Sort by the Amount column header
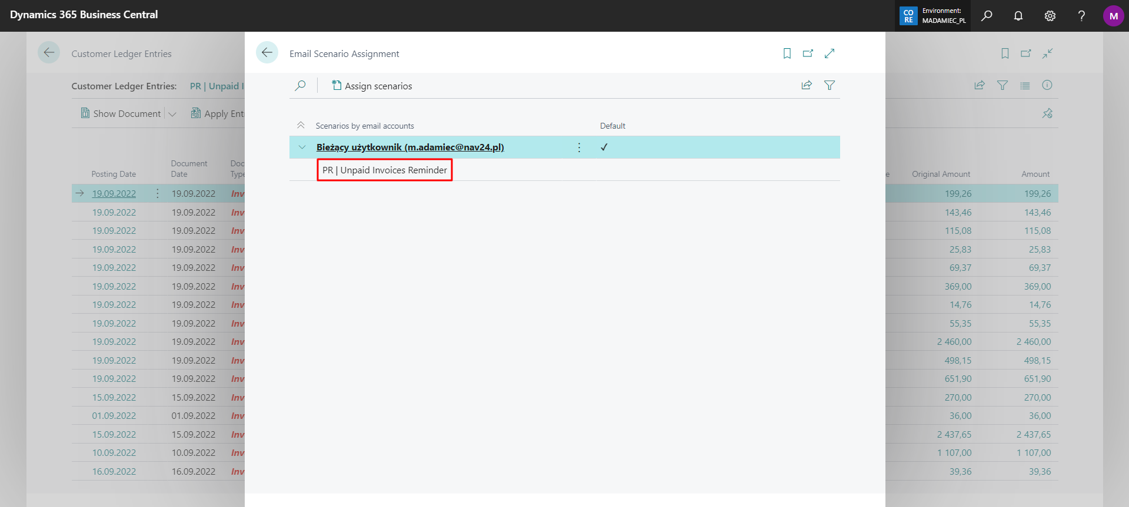This screenshot has width=1129, height=507. point(1035,174)
